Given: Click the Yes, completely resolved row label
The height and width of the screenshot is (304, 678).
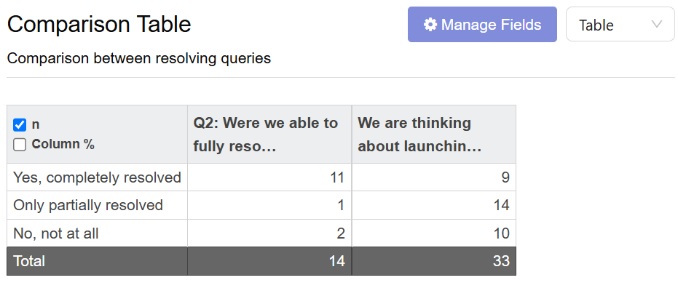Looking at the screenshot, I should coord(98,177).
